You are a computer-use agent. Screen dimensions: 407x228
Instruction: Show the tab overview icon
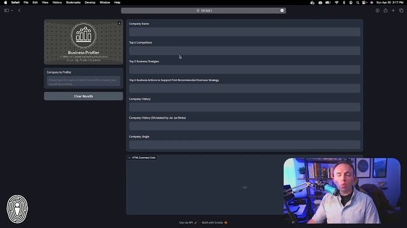pyautogui.click(x=401, y=11)
